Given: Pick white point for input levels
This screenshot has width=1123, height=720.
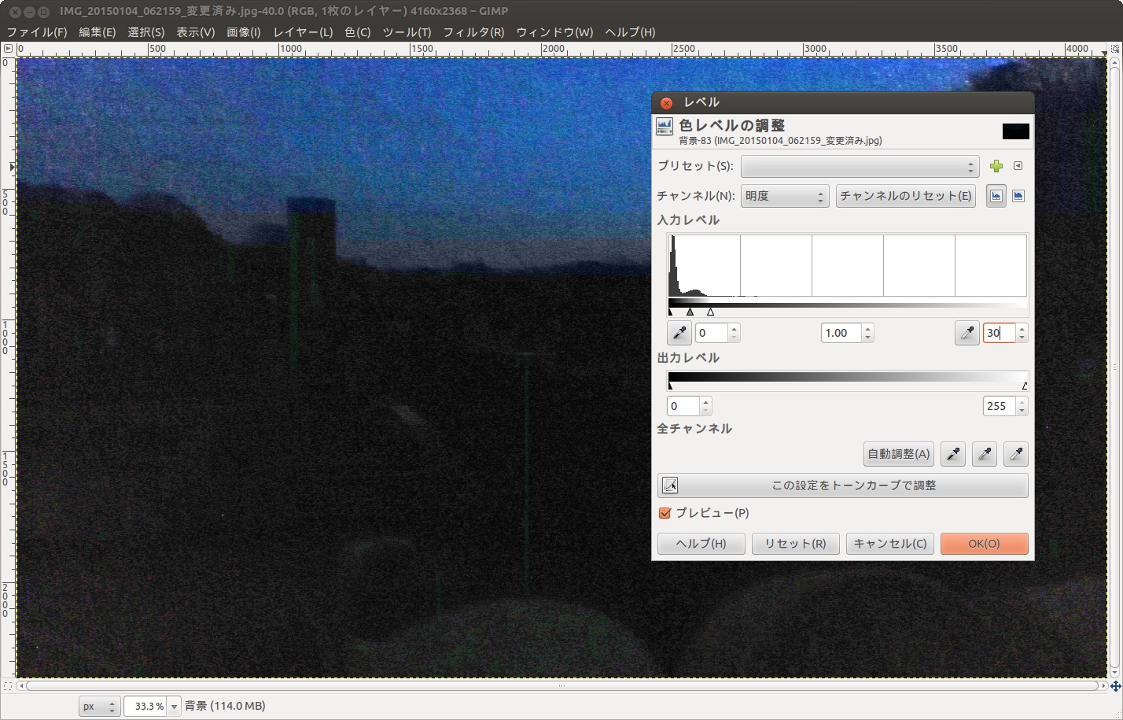Looking at the screenshot, I should click(967, 333).
